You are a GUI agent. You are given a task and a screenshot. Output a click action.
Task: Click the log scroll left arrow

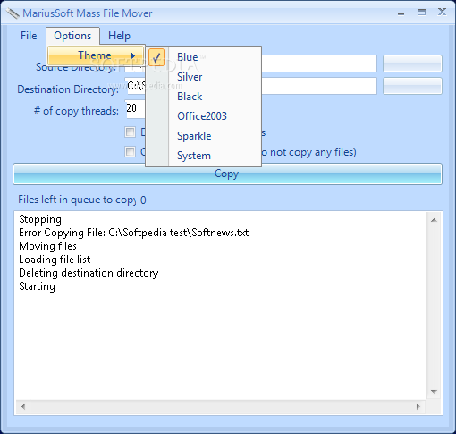(23, 406)
